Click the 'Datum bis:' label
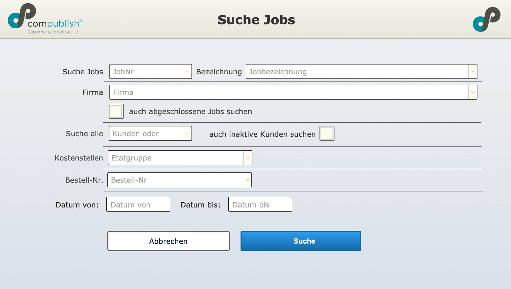 pyautogui.click(x=201, y=205)
